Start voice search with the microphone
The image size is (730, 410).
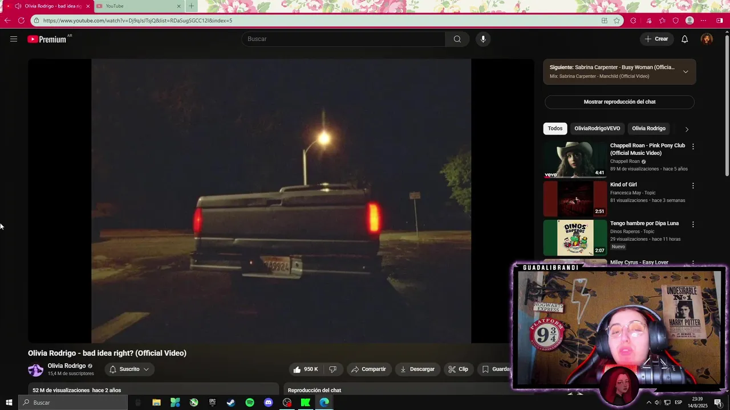pyautogui.click(x=483, y=39)
